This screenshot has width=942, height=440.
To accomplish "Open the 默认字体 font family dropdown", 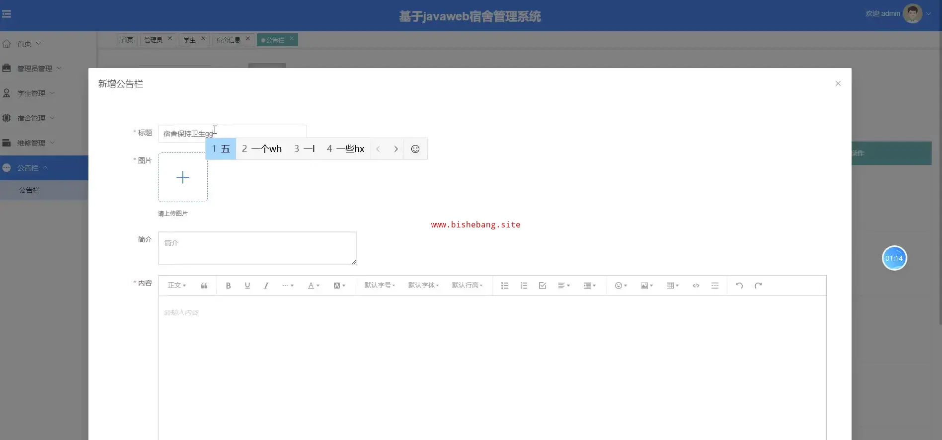I will coord(423,286).
